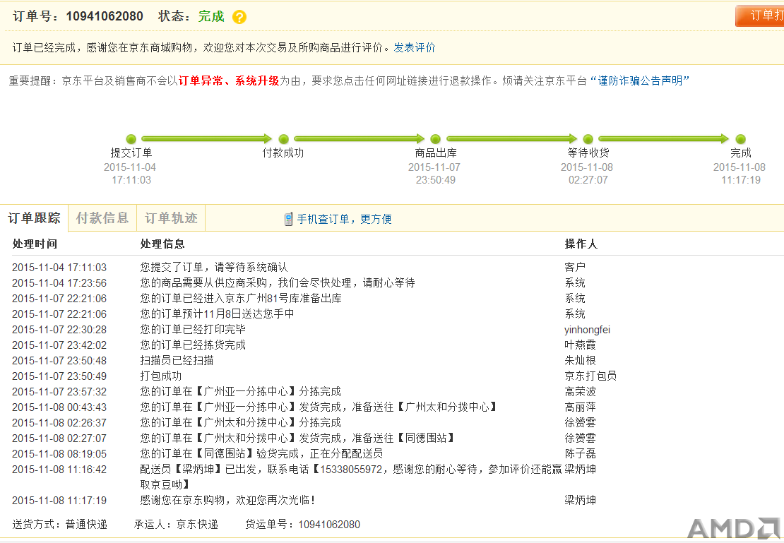784x543 pixels.
Task: Click the 提交订单 green progress dot
Action: [x=131, y=139]
